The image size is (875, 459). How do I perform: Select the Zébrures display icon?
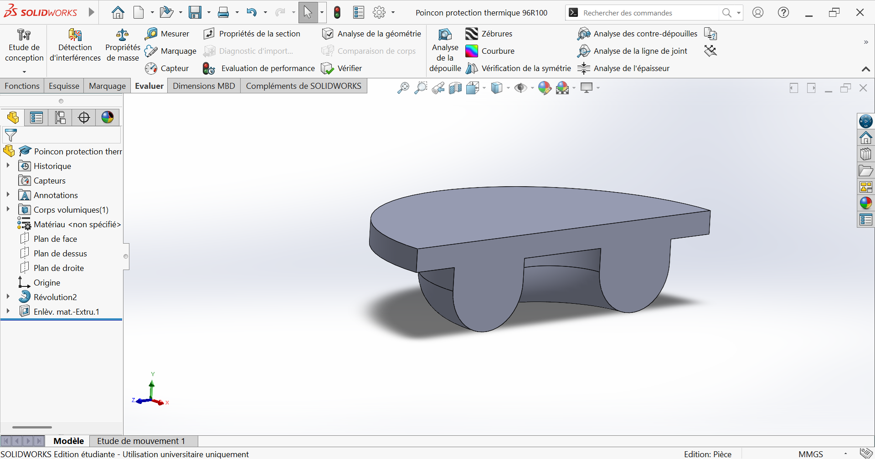[x=472, y=34]
